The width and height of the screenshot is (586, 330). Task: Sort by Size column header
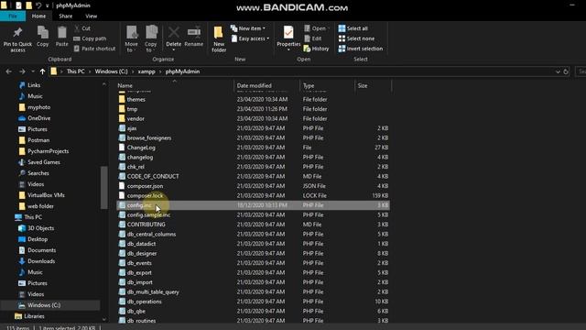373,85
